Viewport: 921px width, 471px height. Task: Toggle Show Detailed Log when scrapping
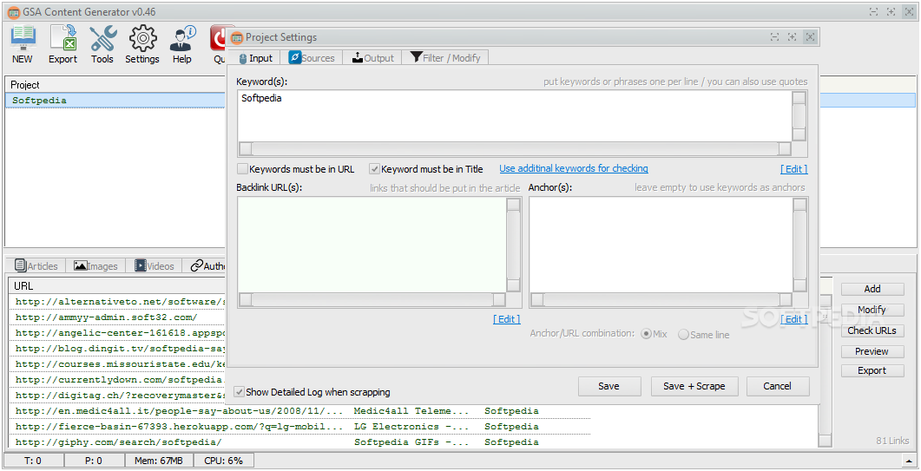[239, 392]
